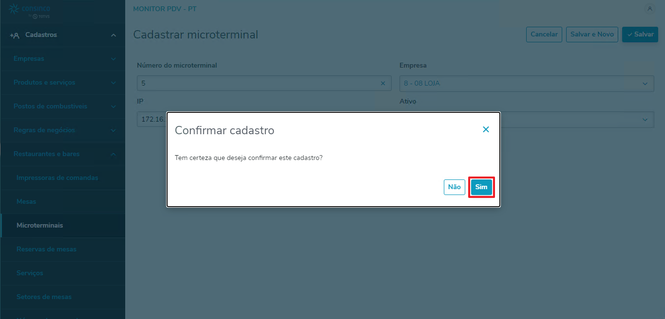Focus the IP input field
The height and width of the screenshot is (319, 665).
[x=152, y=120]
